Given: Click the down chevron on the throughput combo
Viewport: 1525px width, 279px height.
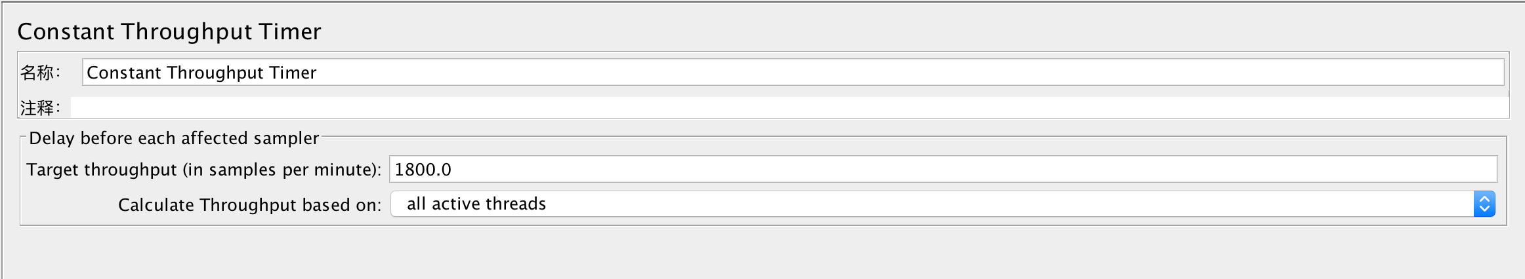Looking at the screenshot, I should click(x=1484, y=209).
